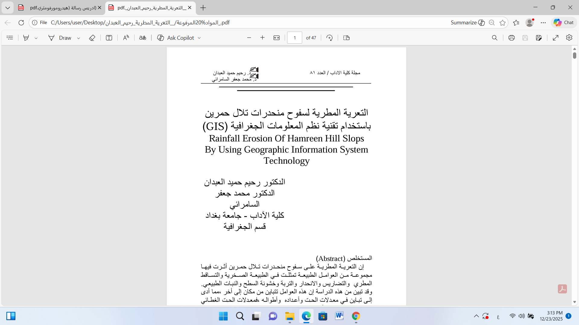Expand Ask Copilot dropdown arrow

tap(199, 38)
